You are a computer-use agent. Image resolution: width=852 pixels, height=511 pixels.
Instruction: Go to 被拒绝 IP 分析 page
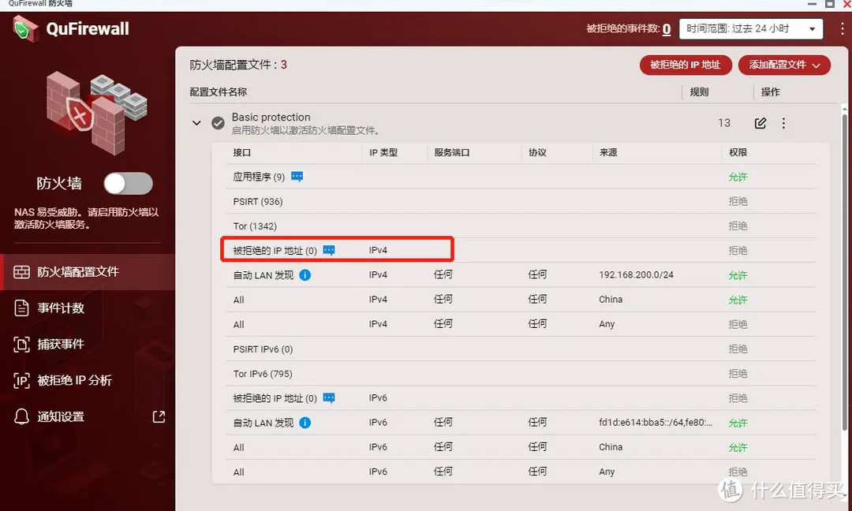point(88,381)
